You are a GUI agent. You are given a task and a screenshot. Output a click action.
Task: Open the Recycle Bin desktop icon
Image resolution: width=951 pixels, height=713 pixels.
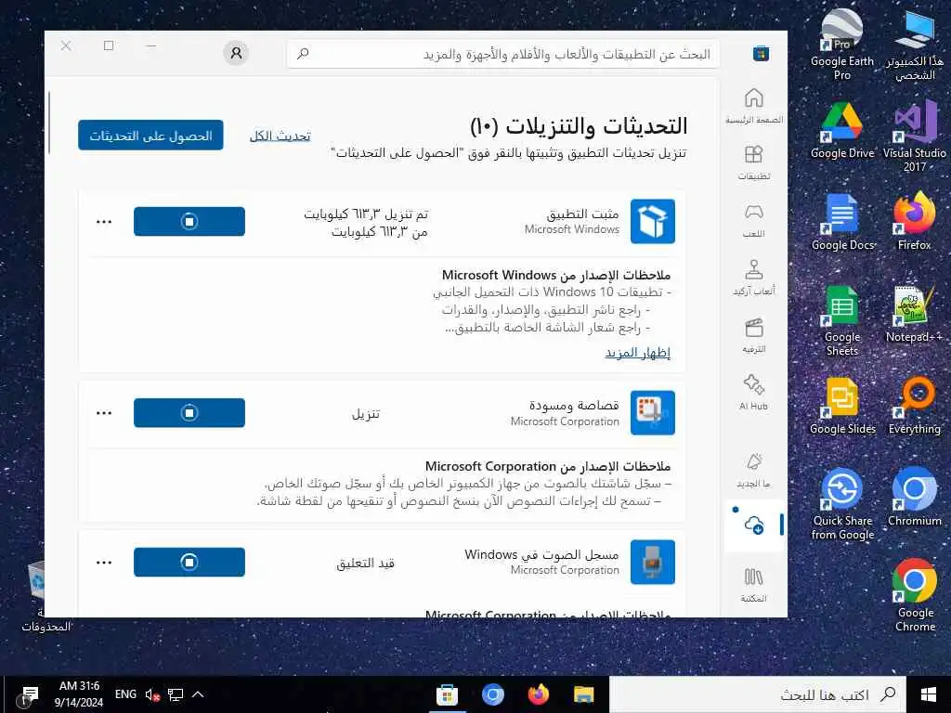tap(37, 597)
